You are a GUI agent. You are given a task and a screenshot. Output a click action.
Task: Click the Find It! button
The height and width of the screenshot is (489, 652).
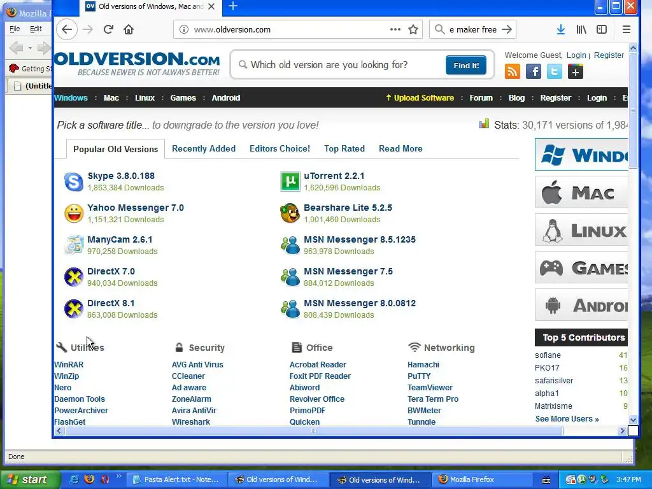(x=465, y=66)
